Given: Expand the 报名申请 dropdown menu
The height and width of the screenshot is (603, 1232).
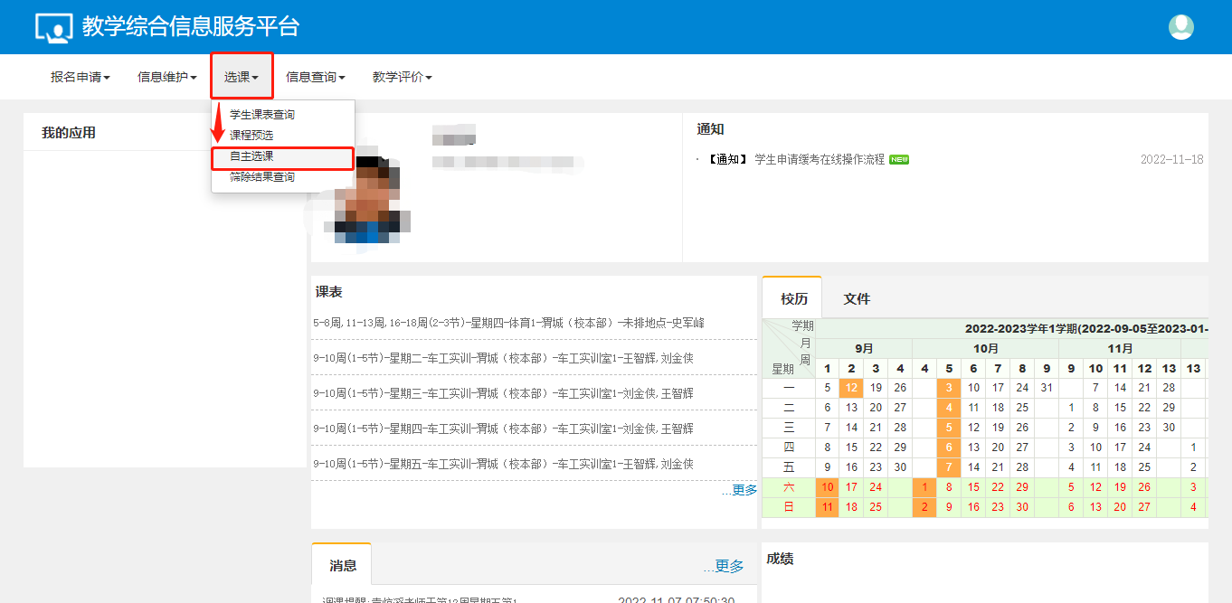Looking at the screenshot, I should (80, 78).
